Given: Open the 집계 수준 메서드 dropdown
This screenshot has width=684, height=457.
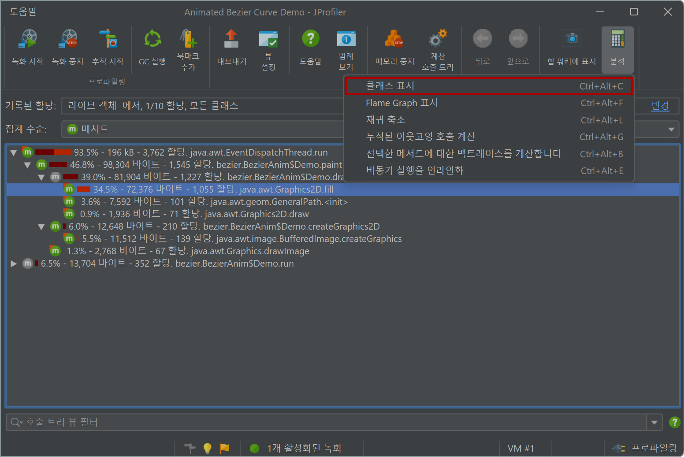Looking at the screenshot, I should click(x=671, y=129).
